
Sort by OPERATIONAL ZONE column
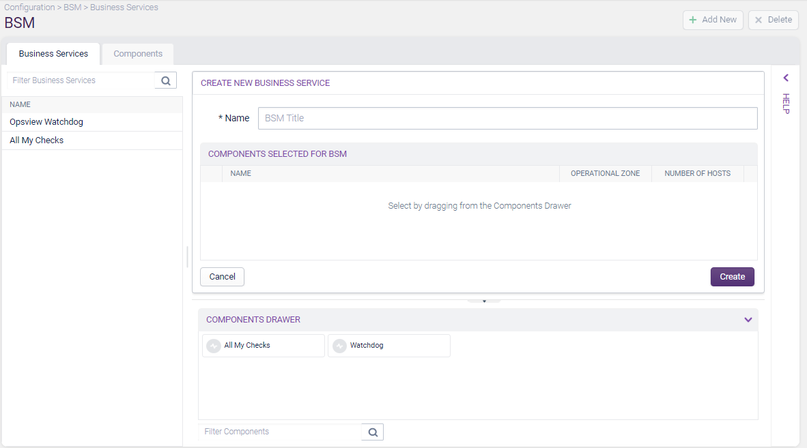(x=605, y=174)
